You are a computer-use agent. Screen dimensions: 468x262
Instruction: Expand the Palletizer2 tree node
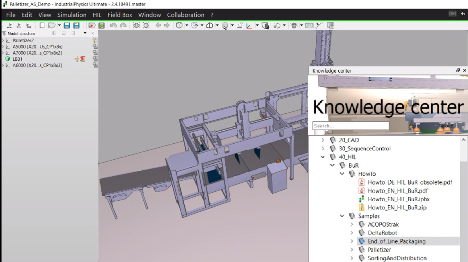3,41
